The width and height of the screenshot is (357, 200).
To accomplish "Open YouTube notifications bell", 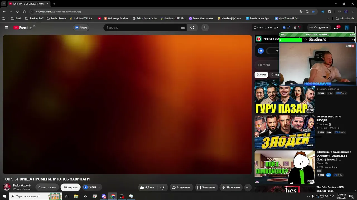I will (x=336, y=27).
